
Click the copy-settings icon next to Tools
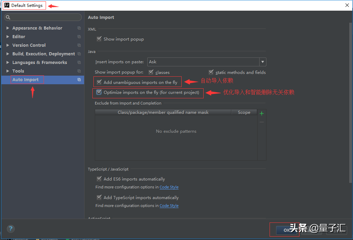click(x=79, y=71)
